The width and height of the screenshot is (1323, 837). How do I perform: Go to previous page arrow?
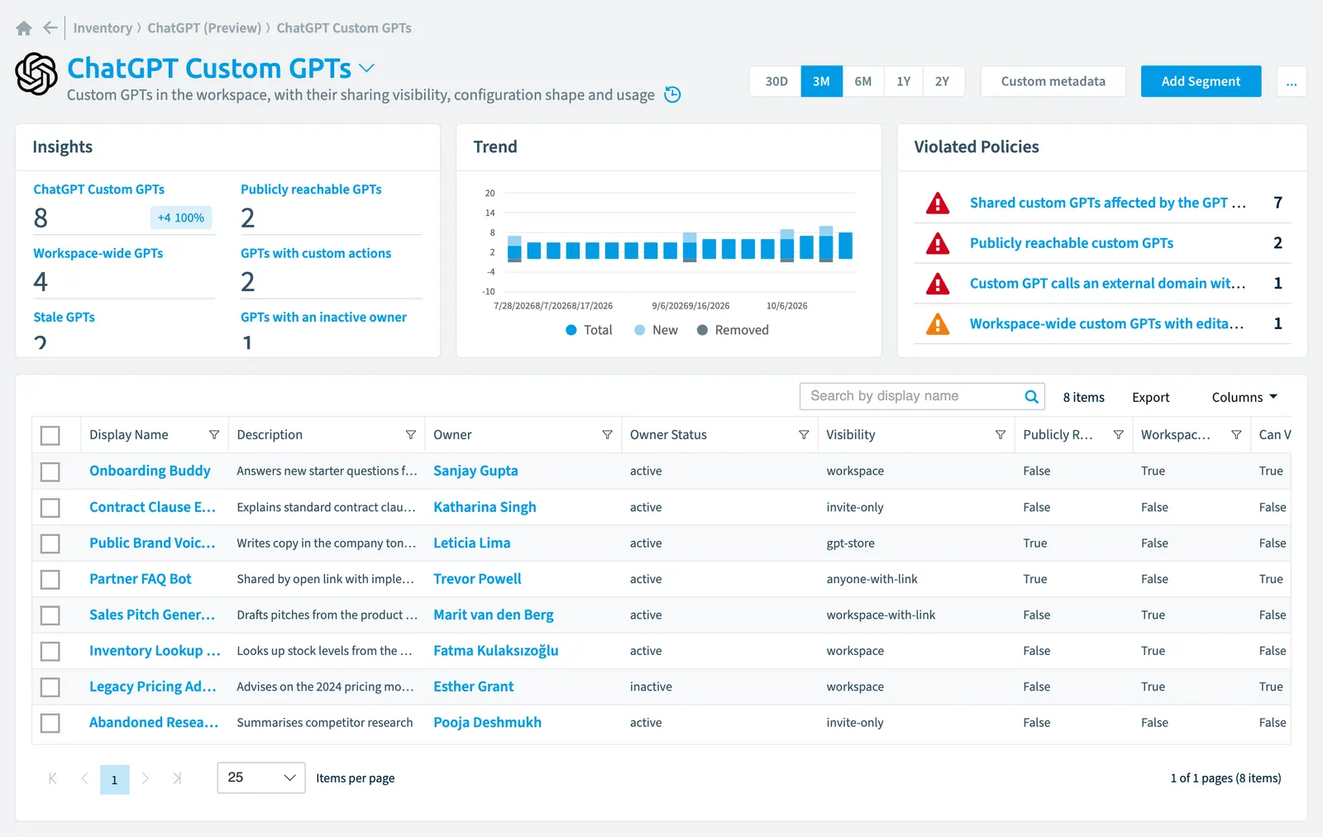point(84,778)
